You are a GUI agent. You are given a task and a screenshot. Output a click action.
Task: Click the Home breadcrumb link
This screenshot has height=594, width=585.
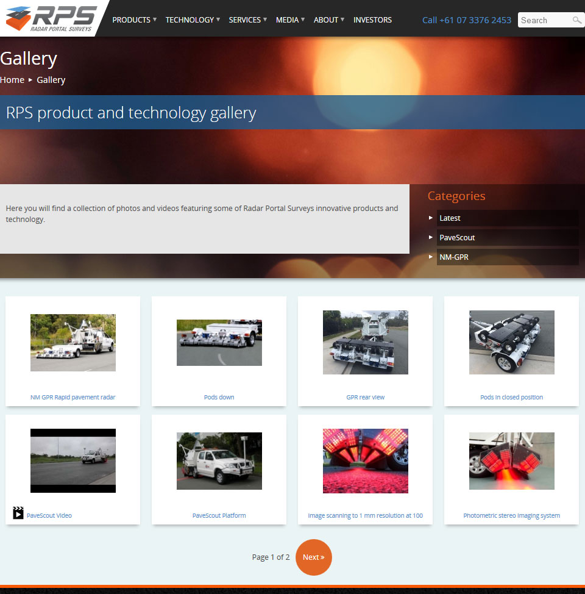click(12, 80)
